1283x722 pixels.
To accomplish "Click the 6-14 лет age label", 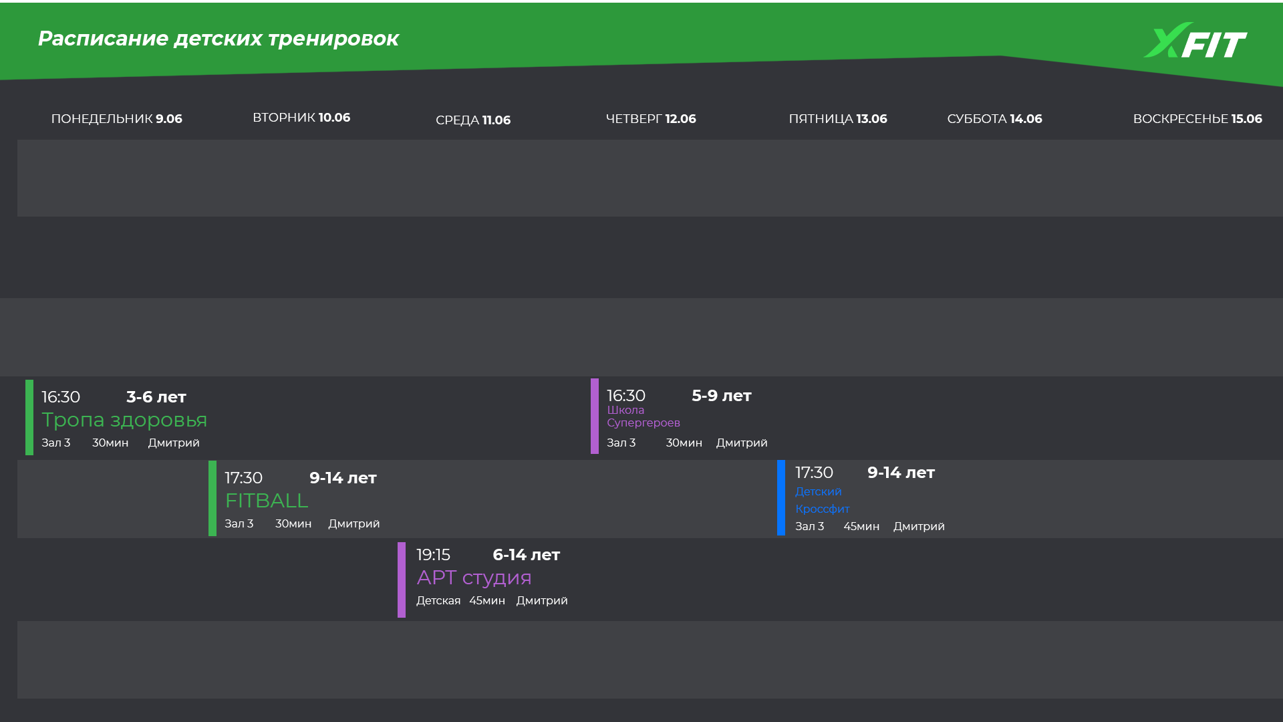I will 526,555.
